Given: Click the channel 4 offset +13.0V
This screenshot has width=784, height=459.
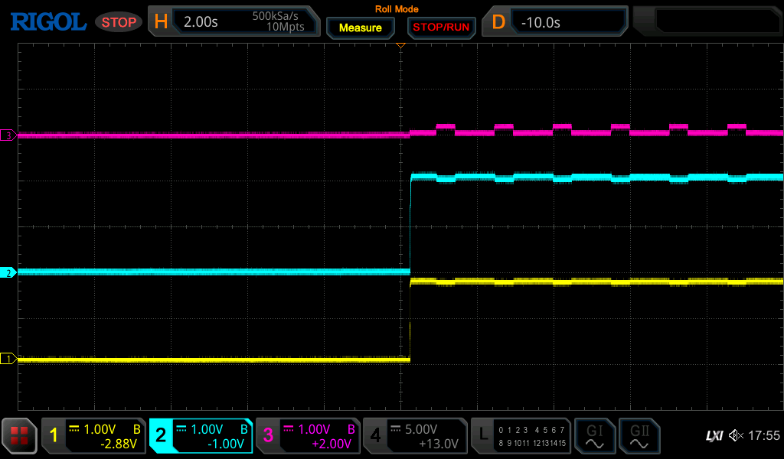Looking at the screenshot, I should (x=439, y=444).
